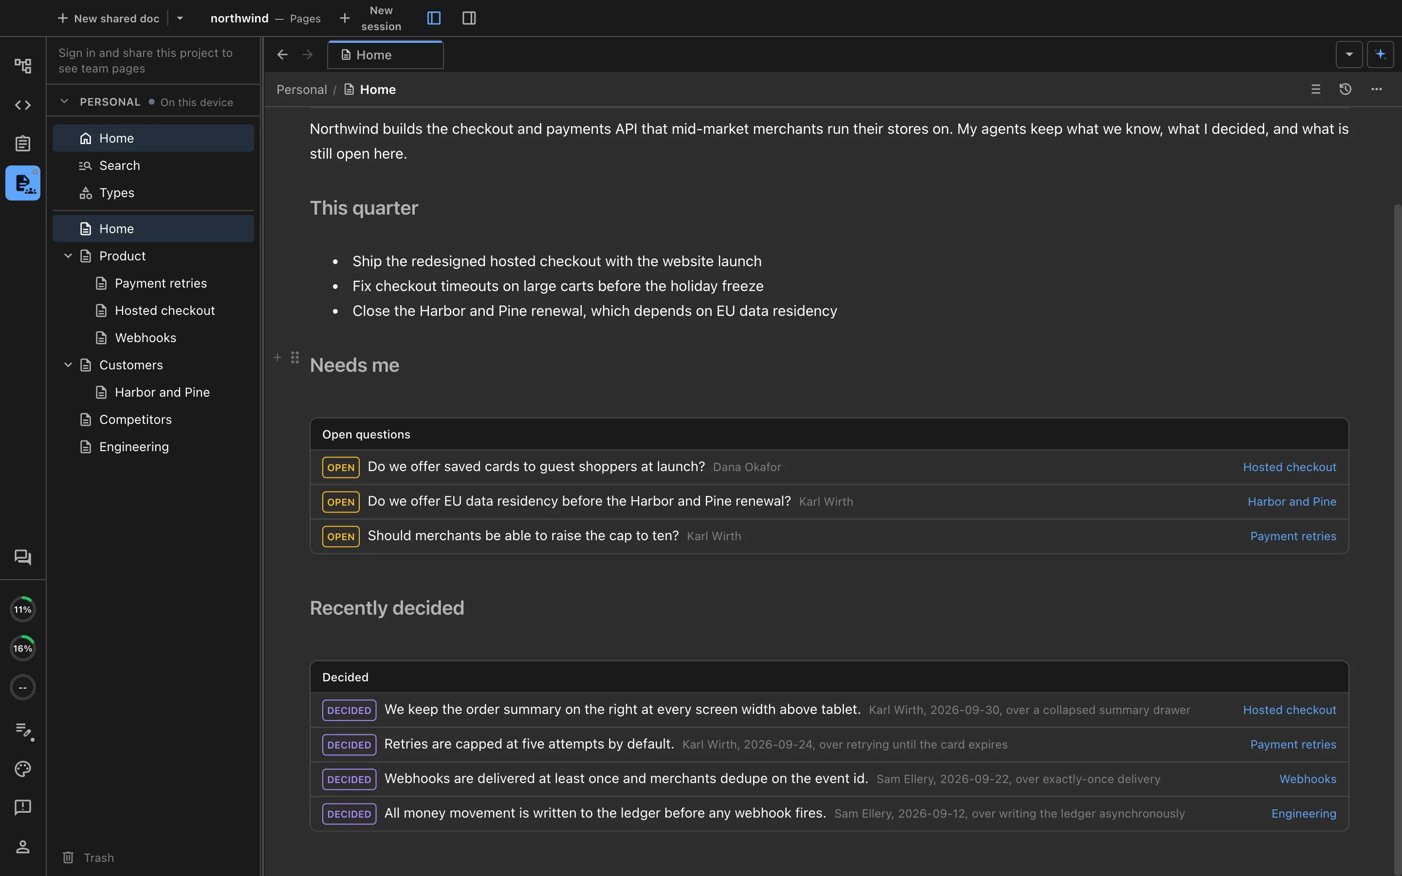This screenshot has height=876, width=1402.
Task: Click the Engineering page document icon
Action: click(86, 447)
